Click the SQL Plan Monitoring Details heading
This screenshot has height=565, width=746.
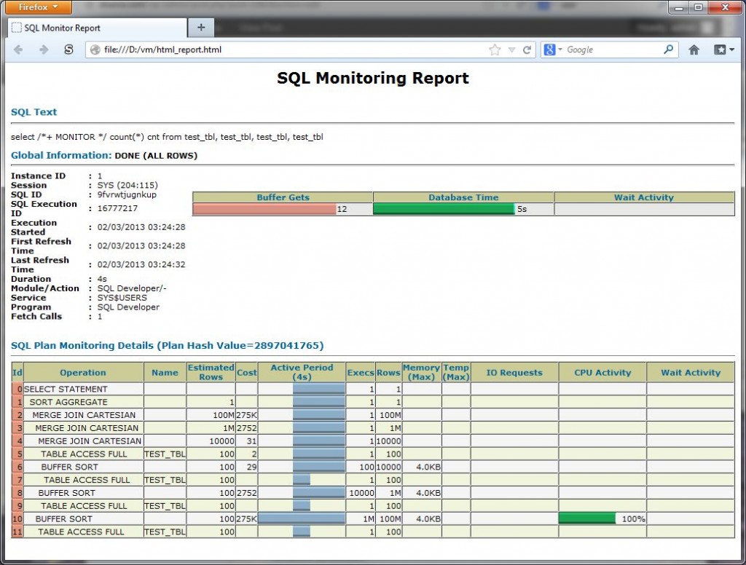(x=167, y=345)
